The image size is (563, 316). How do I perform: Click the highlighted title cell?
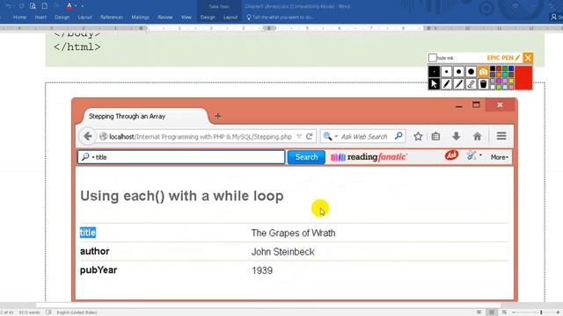[x=88, y=233]
